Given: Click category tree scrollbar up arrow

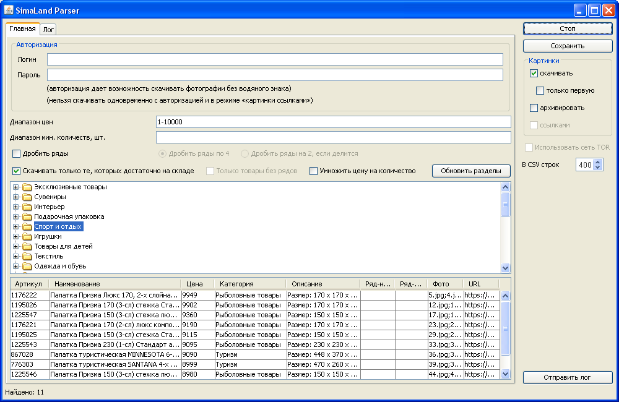Looking at the screenshot, I should 505,187.
